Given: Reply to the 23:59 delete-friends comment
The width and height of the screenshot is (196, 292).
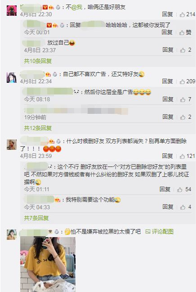Looking at the screenshot, I should 167,156.
